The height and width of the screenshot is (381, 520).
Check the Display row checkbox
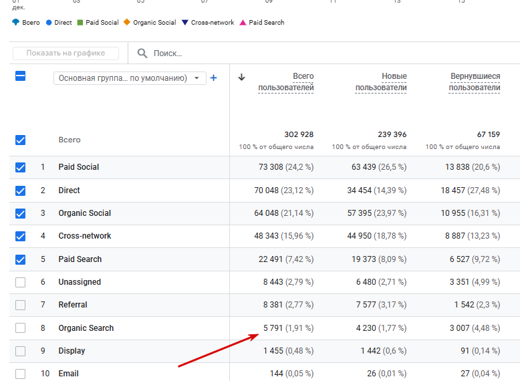20,351
